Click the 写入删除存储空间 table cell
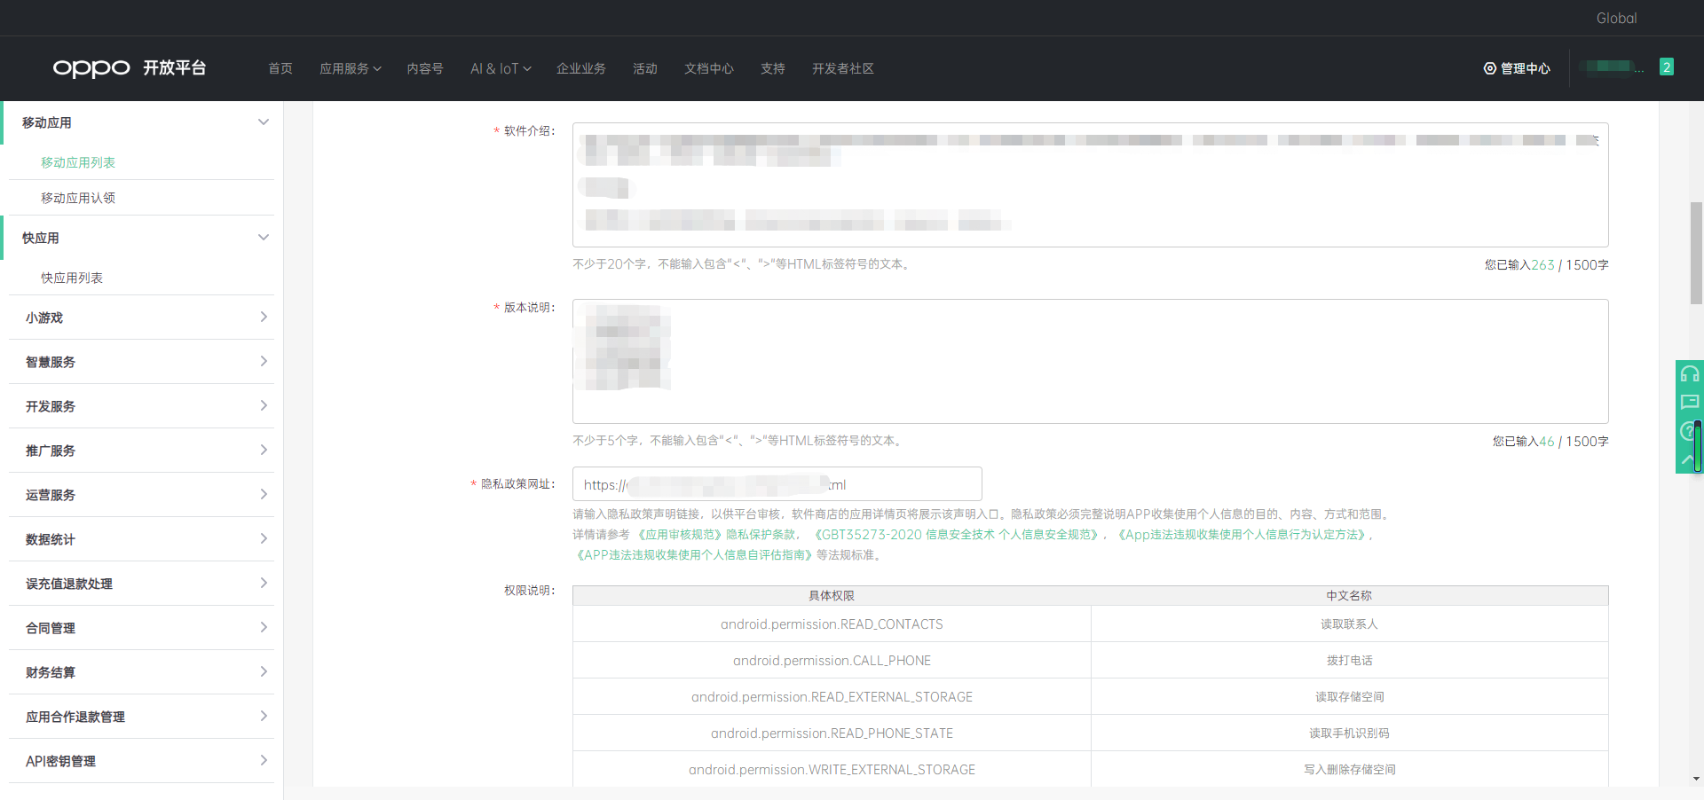Screen dimensions: 1704x800 point(1349,769)
